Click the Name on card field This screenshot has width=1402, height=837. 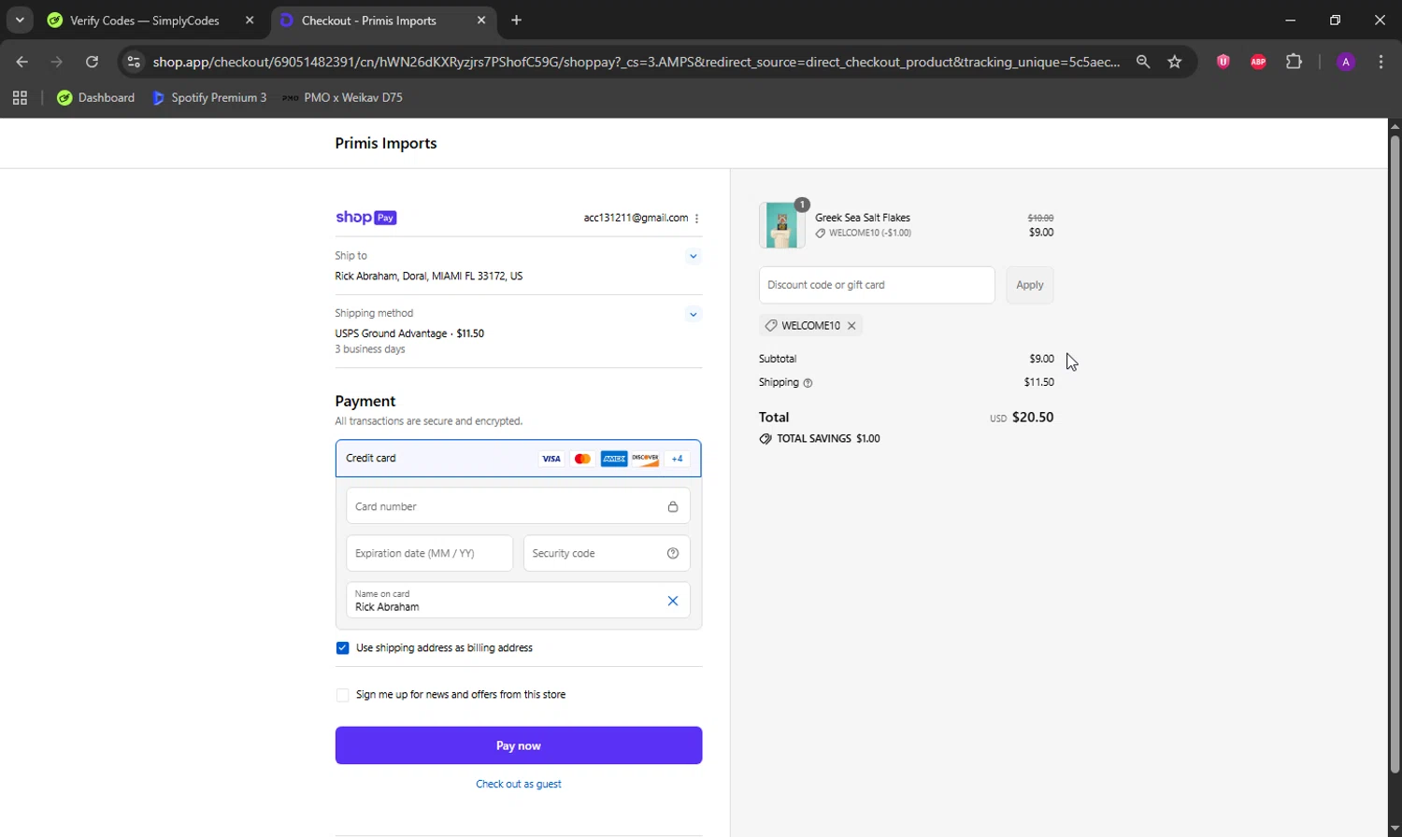(519, 601)
